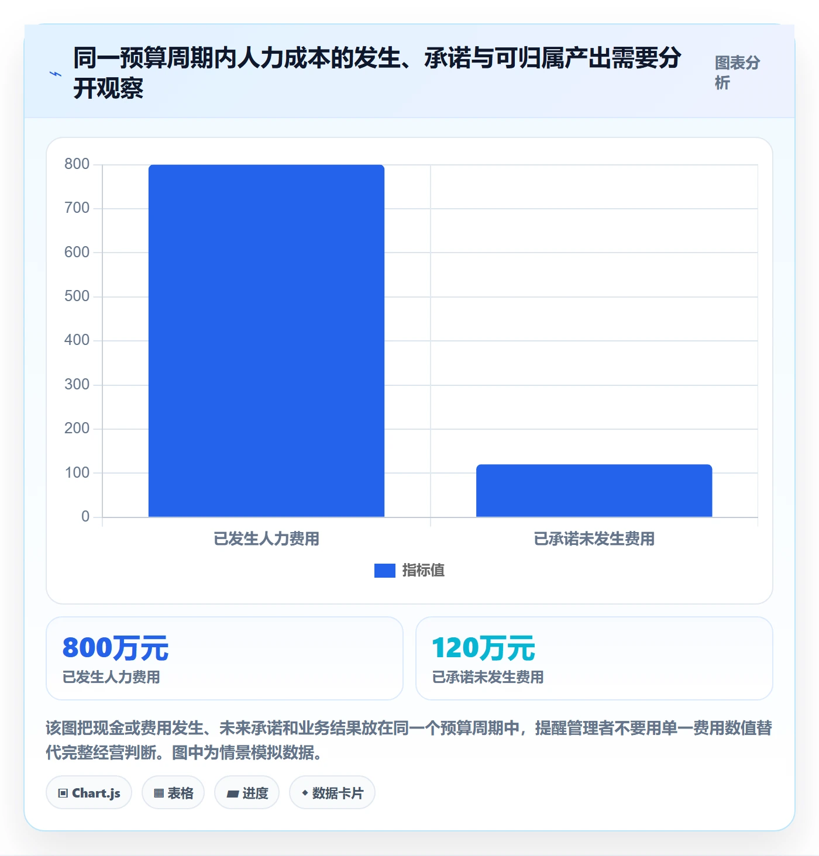
Task: Click the 已承诺未发生费用 x-axis label
Action: coord(594,539)
